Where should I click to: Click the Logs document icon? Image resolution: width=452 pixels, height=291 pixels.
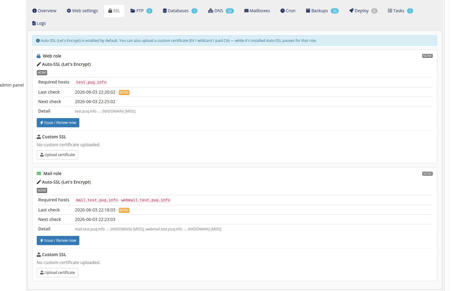pos(34,23)
